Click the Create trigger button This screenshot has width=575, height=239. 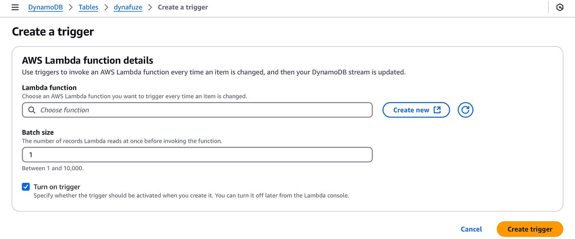pyautogui.click(x=530, y=229)
